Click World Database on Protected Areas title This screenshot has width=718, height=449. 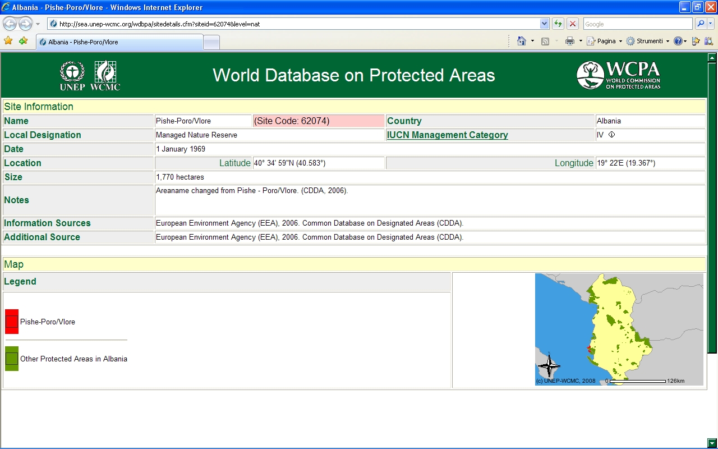click(x=354, y=75)
